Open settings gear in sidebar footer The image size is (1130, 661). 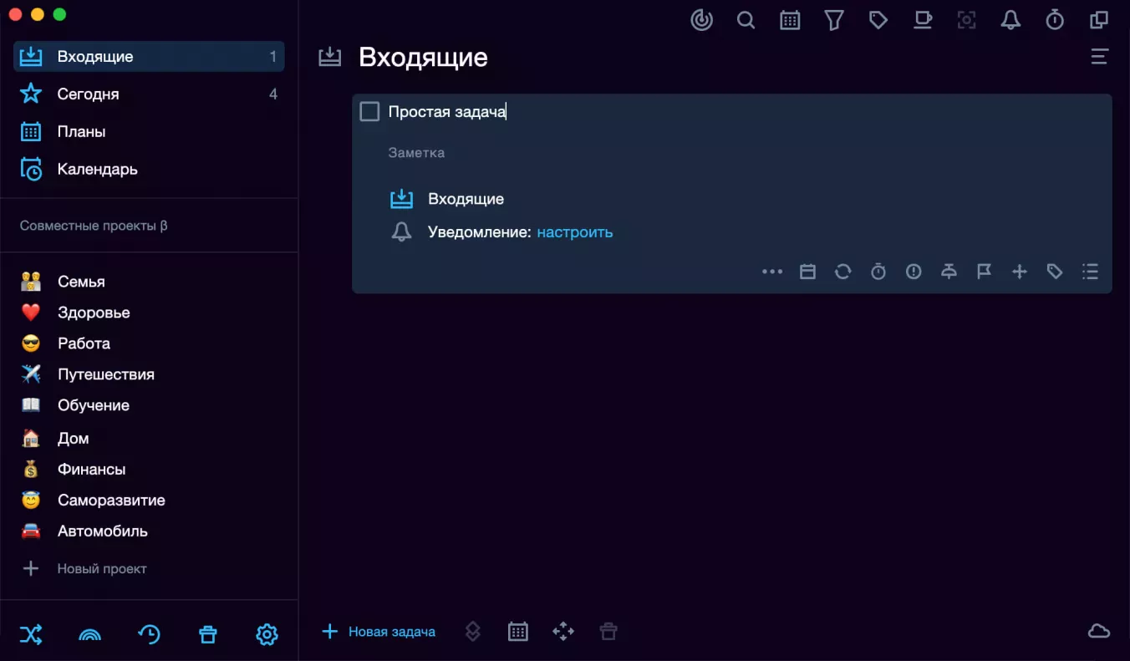click(267, 635)
